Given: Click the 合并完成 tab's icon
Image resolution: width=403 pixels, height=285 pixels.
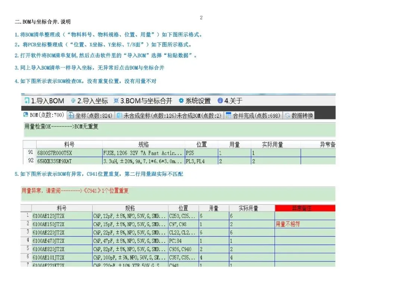Looking at the screenshot, I should click(228, 116).
